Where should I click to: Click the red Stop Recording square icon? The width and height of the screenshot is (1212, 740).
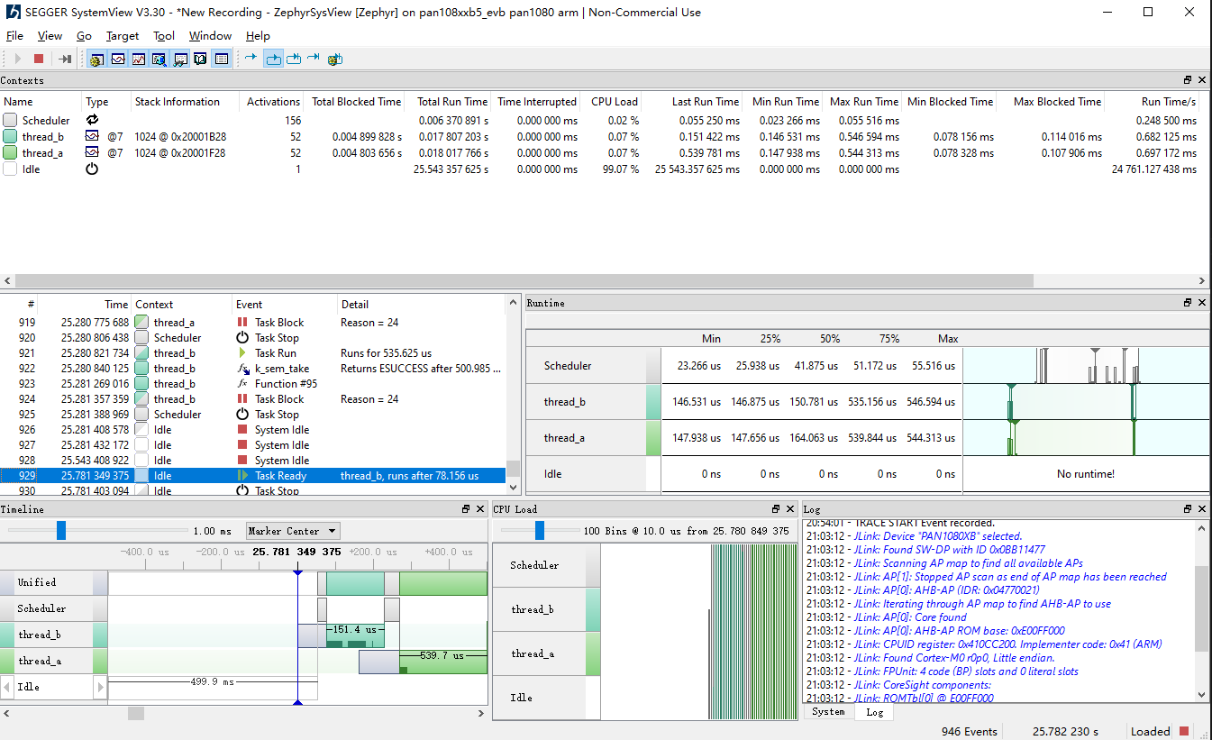[39, 59]
